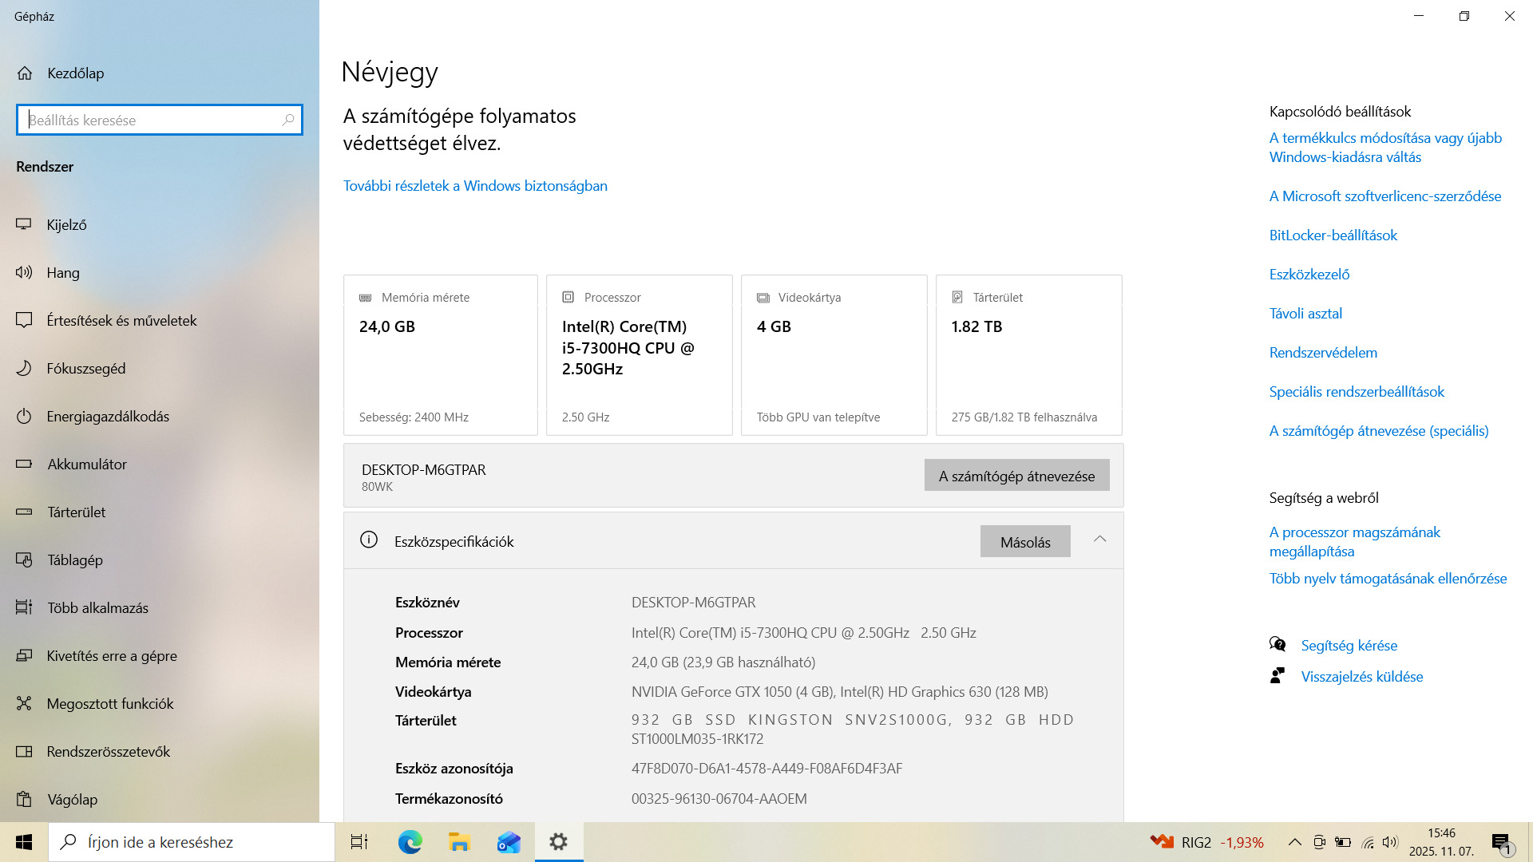Open Értesítések és műveletek menu item

(x=121, y=321)
